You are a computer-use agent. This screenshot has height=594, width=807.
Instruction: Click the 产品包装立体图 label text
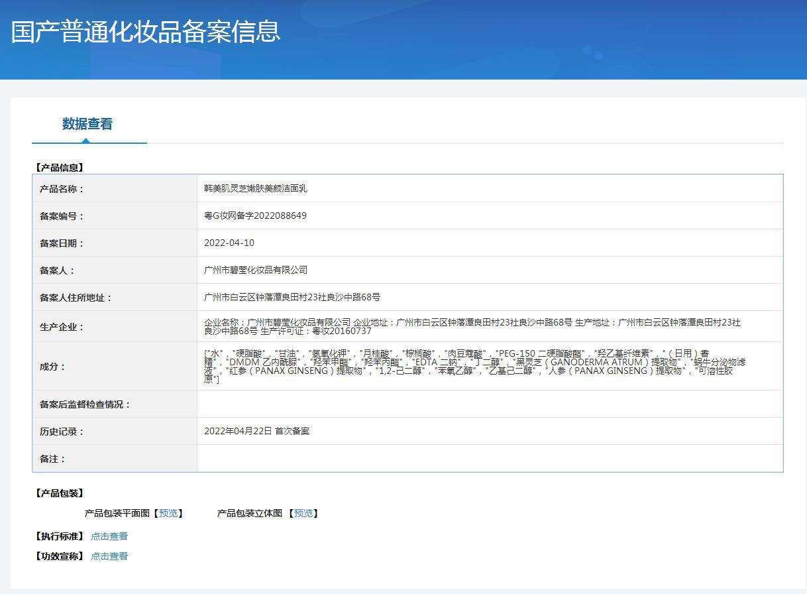(250, 513)
